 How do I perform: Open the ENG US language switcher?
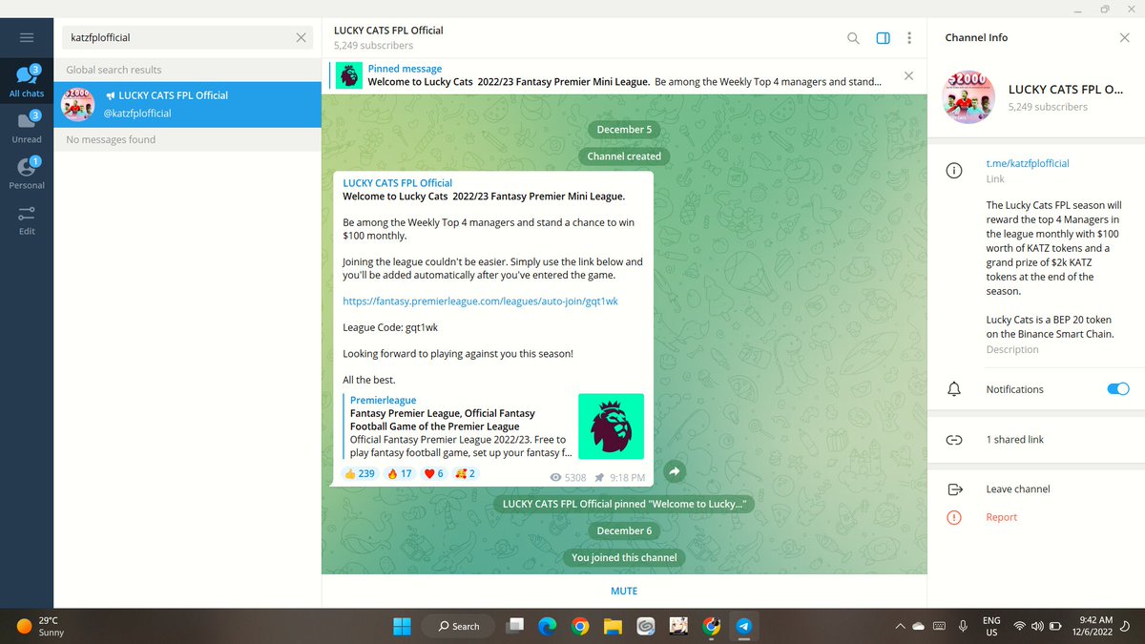992,626
